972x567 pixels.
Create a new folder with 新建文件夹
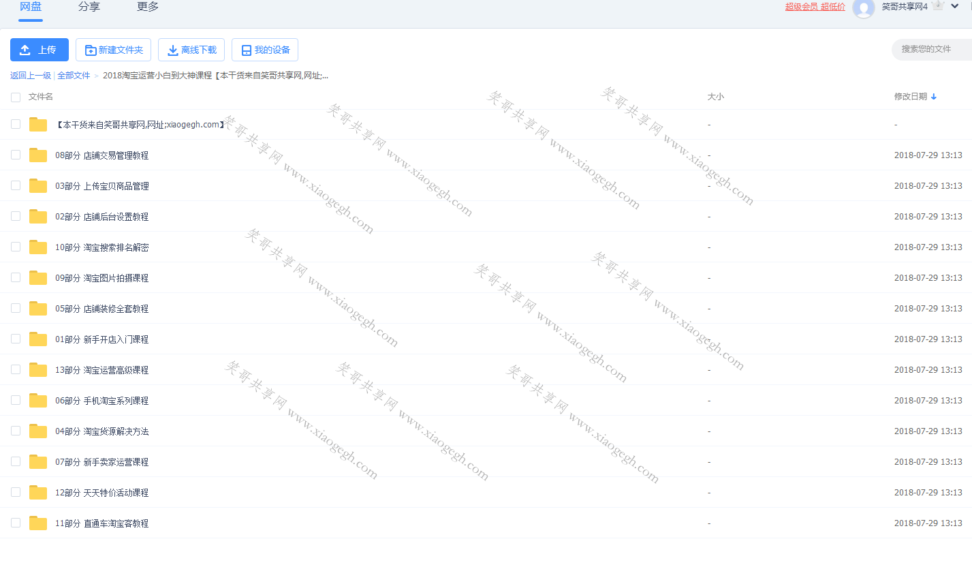113,50
